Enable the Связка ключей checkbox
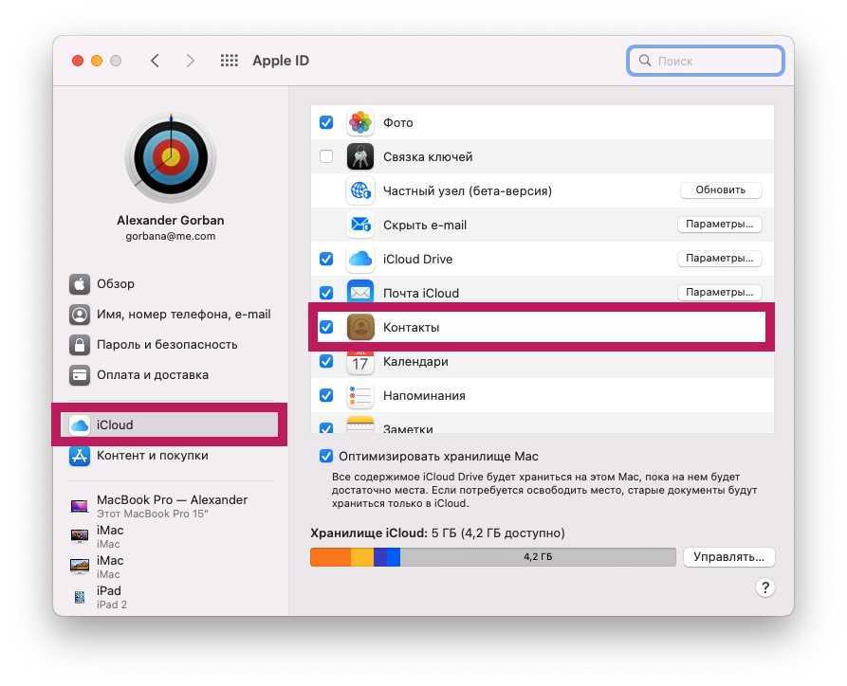Screen dimensions: 847x686 tap(326, 156)
